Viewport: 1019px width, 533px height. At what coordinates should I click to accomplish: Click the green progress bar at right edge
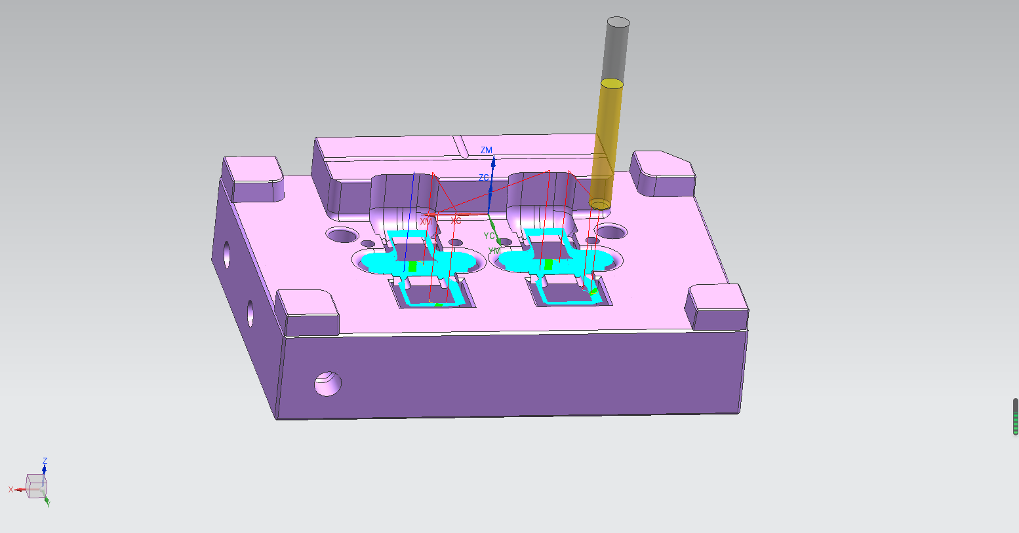(x=1016, y=416)
